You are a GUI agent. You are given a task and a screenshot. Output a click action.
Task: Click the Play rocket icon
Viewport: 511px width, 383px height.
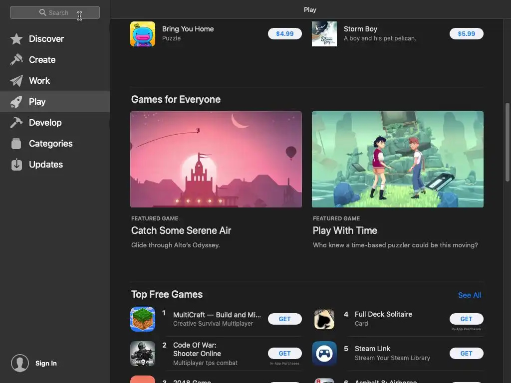click(x=16, y=102)
